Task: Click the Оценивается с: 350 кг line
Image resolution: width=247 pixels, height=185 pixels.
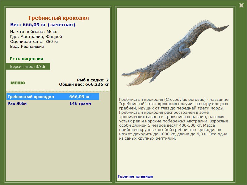Action: pyautogui.click(x=34, y=42)
